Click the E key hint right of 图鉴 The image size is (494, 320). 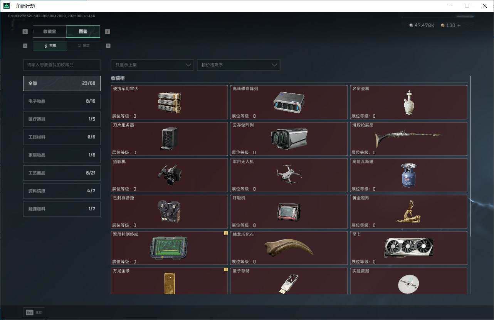(108, 32)
